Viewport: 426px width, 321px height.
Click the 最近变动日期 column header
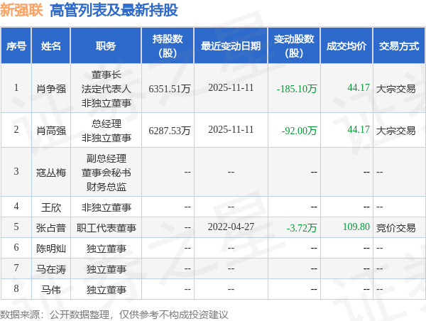(x=231, y=45)
